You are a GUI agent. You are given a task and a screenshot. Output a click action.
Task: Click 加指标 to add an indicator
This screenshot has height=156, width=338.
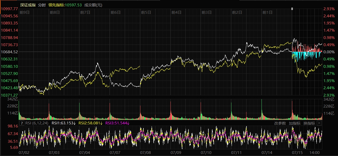click(295, 123)
